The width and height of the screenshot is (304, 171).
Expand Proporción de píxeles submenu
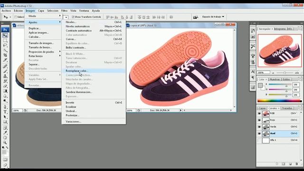(43, 52)
